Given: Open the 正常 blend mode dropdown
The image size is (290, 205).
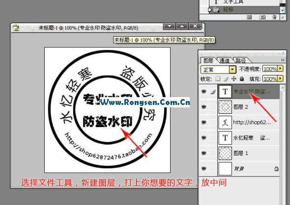Looking at the screenshot, I should coord(232,70).
